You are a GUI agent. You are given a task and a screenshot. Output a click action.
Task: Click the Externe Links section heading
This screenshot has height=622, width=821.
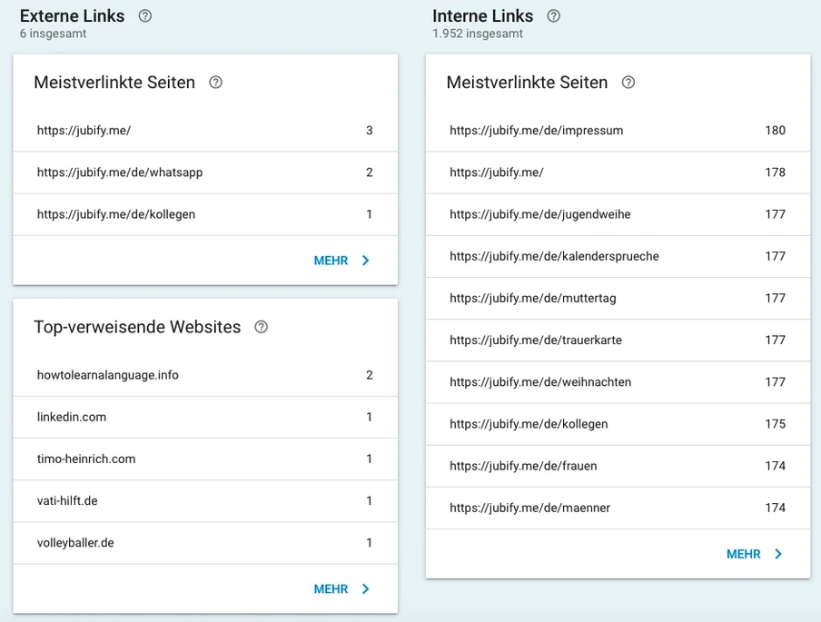72,15
